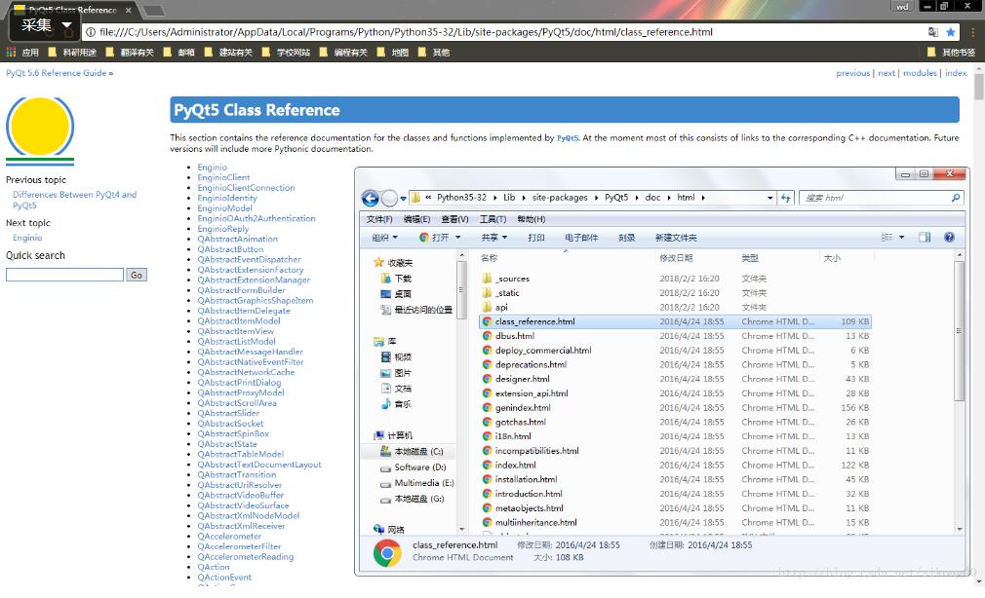The height and width of the screenshot is (598, 985).
Task: Click the bookmark star in Chrome address bar
Action: click(951, 32)
